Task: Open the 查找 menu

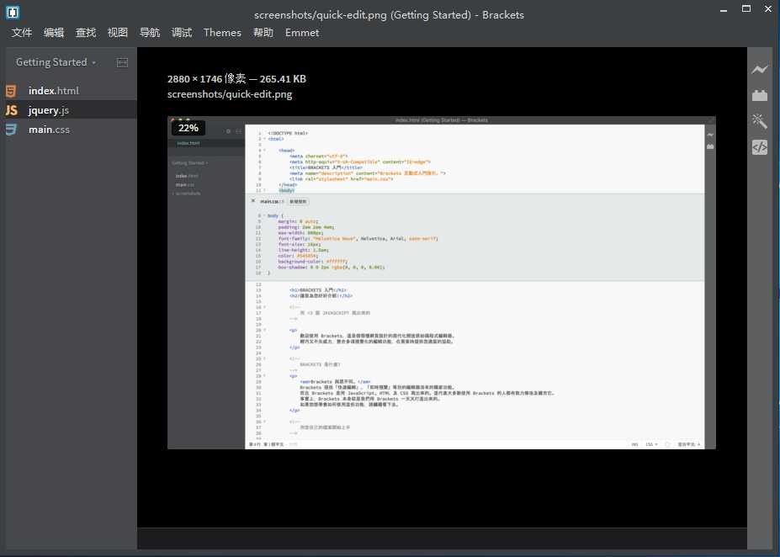Action: [86, 33]
